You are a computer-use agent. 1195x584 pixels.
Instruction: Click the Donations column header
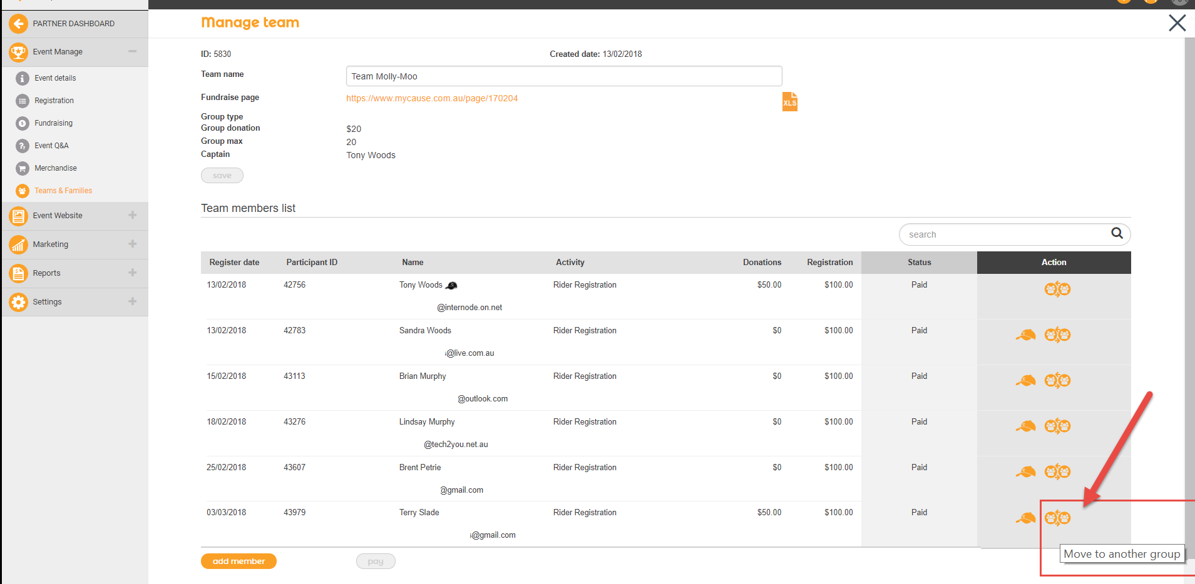pos(762,263)
